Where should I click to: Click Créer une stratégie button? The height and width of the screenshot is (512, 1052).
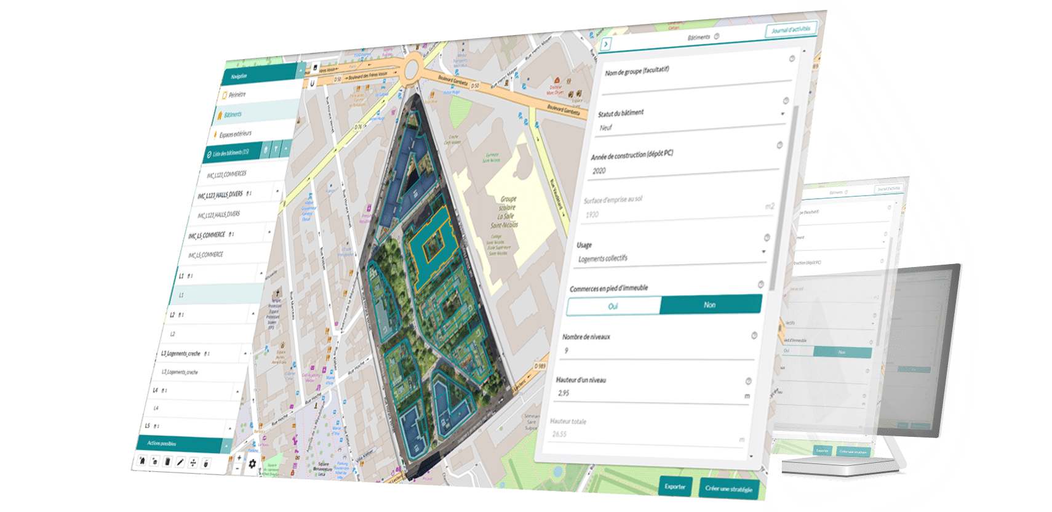[x=729, y=489]
